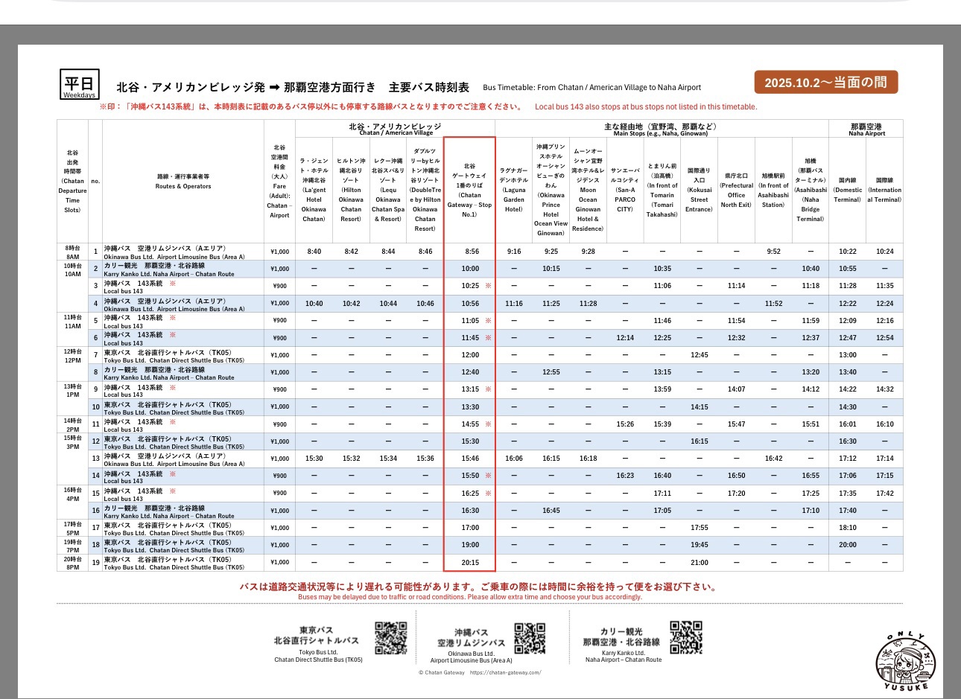Viewport: 961px width, 699px height.
Task: Select the ¥1,000 fare in row 1
Action: [279, 250]
